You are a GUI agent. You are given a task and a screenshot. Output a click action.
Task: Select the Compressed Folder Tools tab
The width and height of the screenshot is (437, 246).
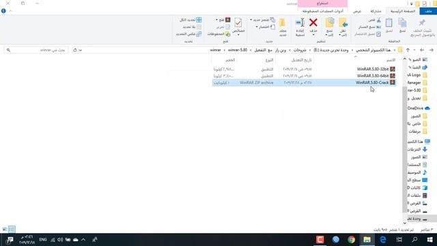click(x=323, y=11)
